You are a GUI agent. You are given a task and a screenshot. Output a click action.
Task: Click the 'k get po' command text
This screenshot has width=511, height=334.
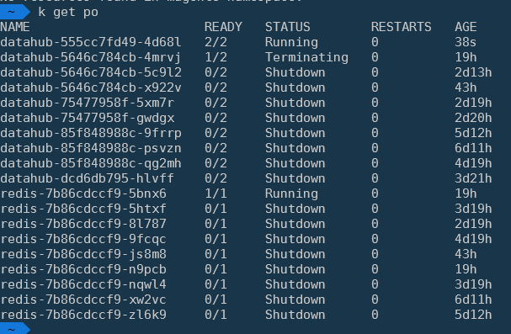(68, 13)
